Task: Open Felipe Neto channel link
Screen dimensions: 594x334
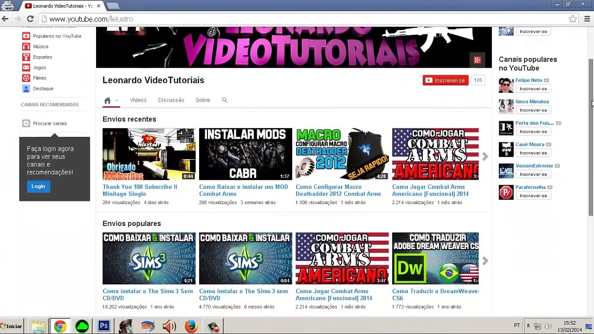Action: coord(529,80)
